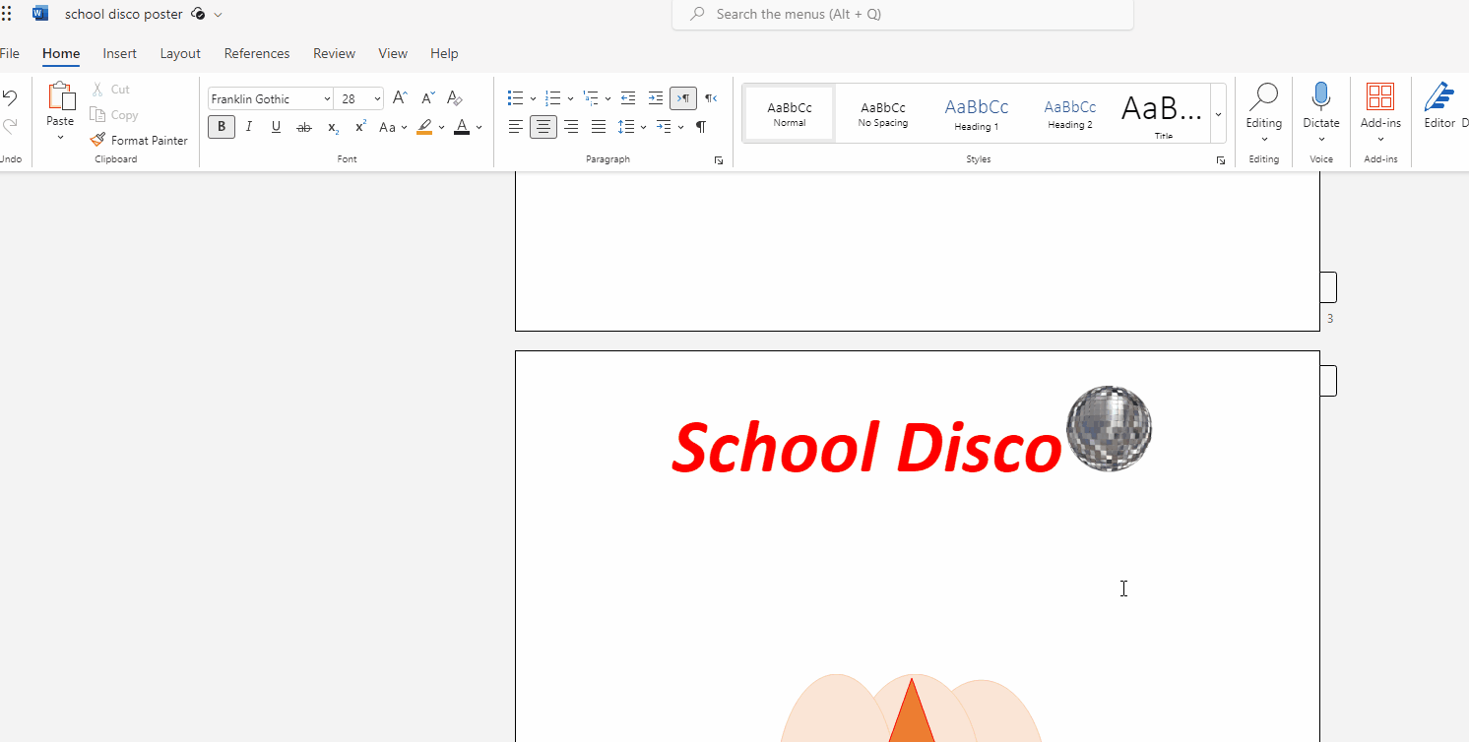Click the Increase Indent icon

[655, 98]
